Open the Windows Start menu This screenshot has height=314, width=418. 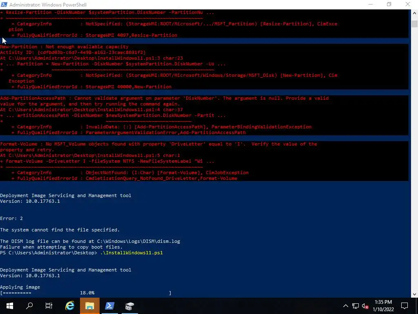pyautogui.click(x=10, y=306)
